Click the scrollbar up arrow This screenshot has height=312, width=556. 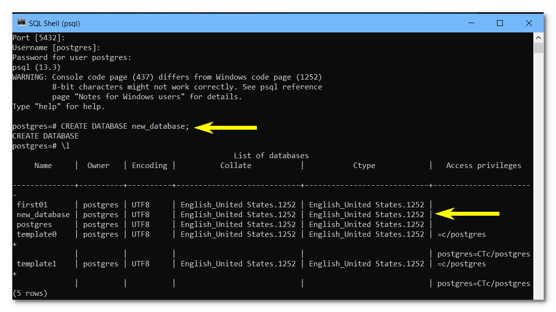(538, 37)
